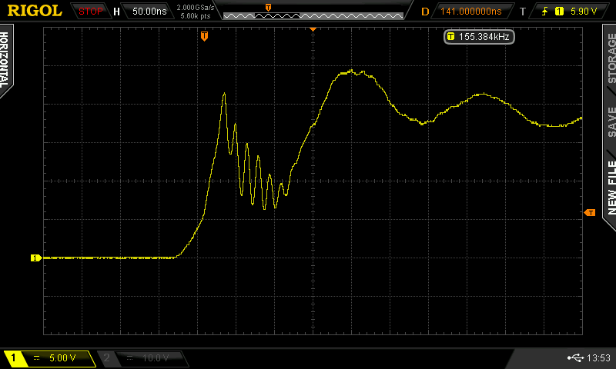Viewport: 616px width, 369px height.
Task: Click the orange trigger position marker above the grid
Action: coord(204,36)
